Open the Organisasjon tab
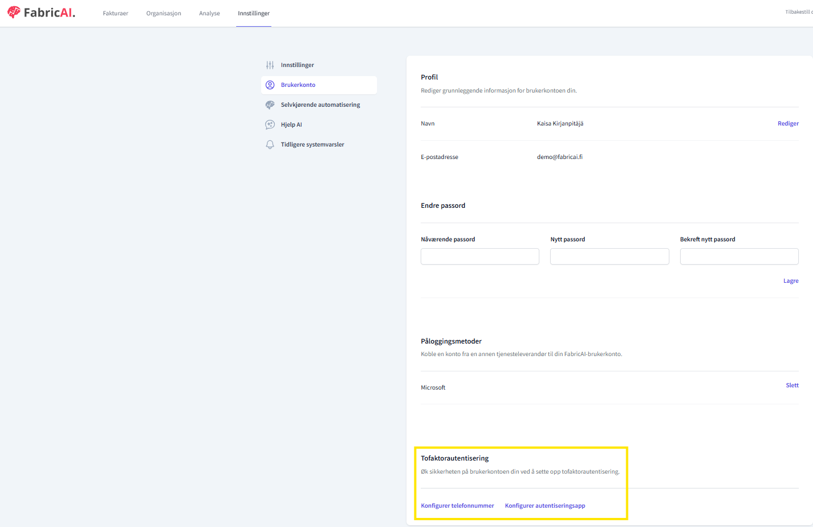The image size is (813, 527). point(164,14)
